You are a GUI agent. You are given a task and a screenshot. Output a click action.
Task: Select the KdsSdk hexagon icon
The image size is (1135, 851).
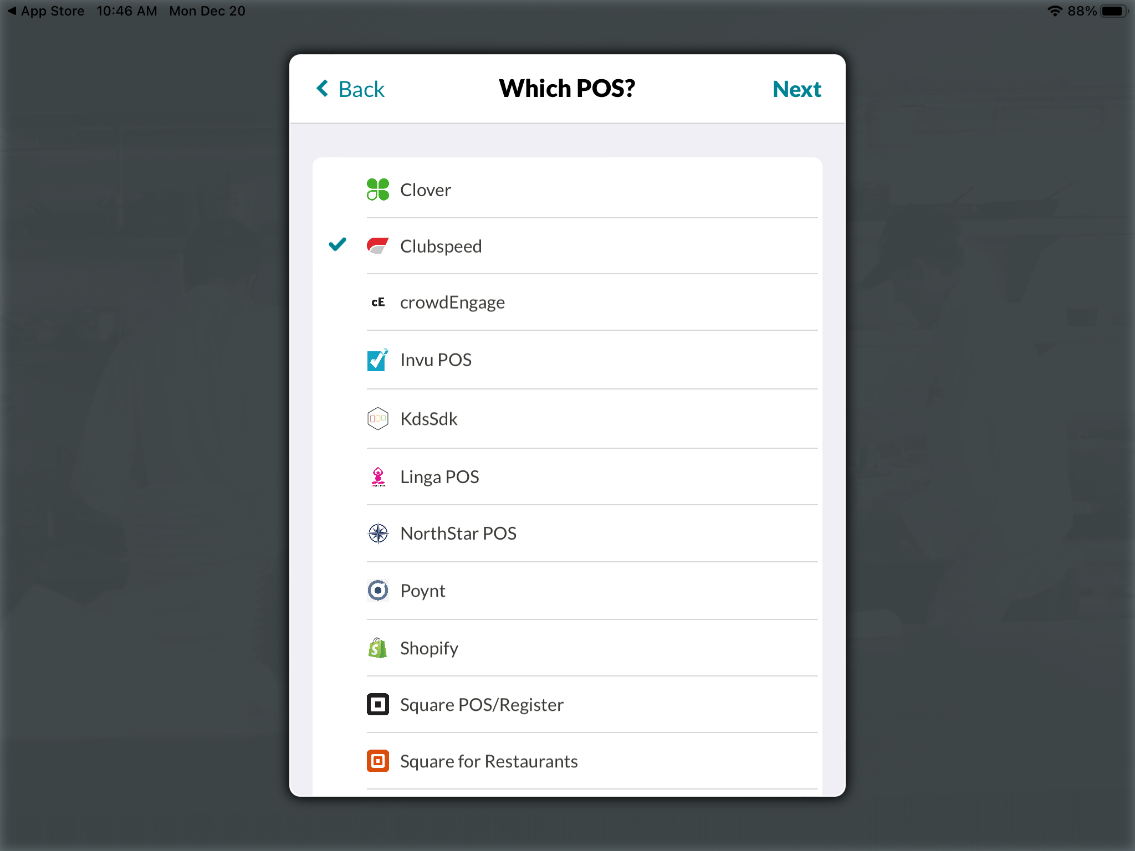(x=378, y=418)
